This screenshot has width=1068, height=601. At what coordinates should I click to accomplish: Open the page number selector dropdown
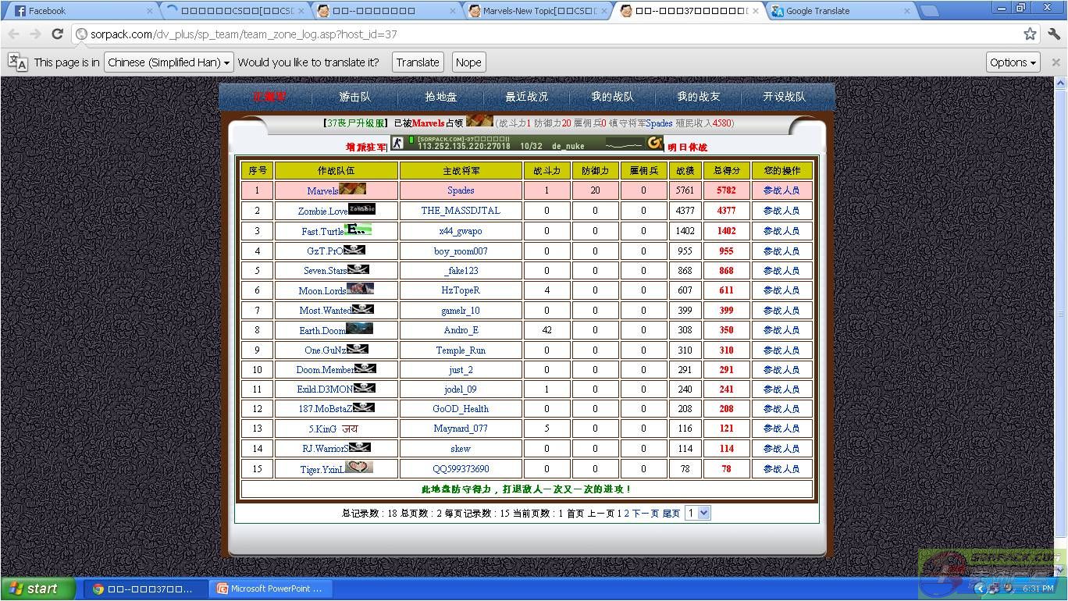point(697,513)
